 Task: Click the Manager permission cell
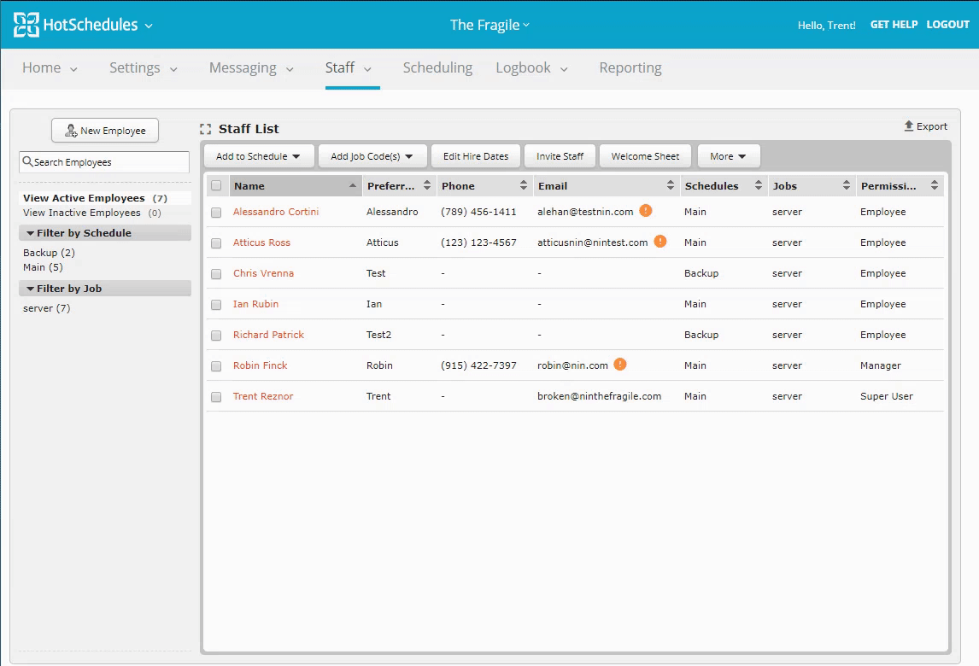(x=881, y=365)
